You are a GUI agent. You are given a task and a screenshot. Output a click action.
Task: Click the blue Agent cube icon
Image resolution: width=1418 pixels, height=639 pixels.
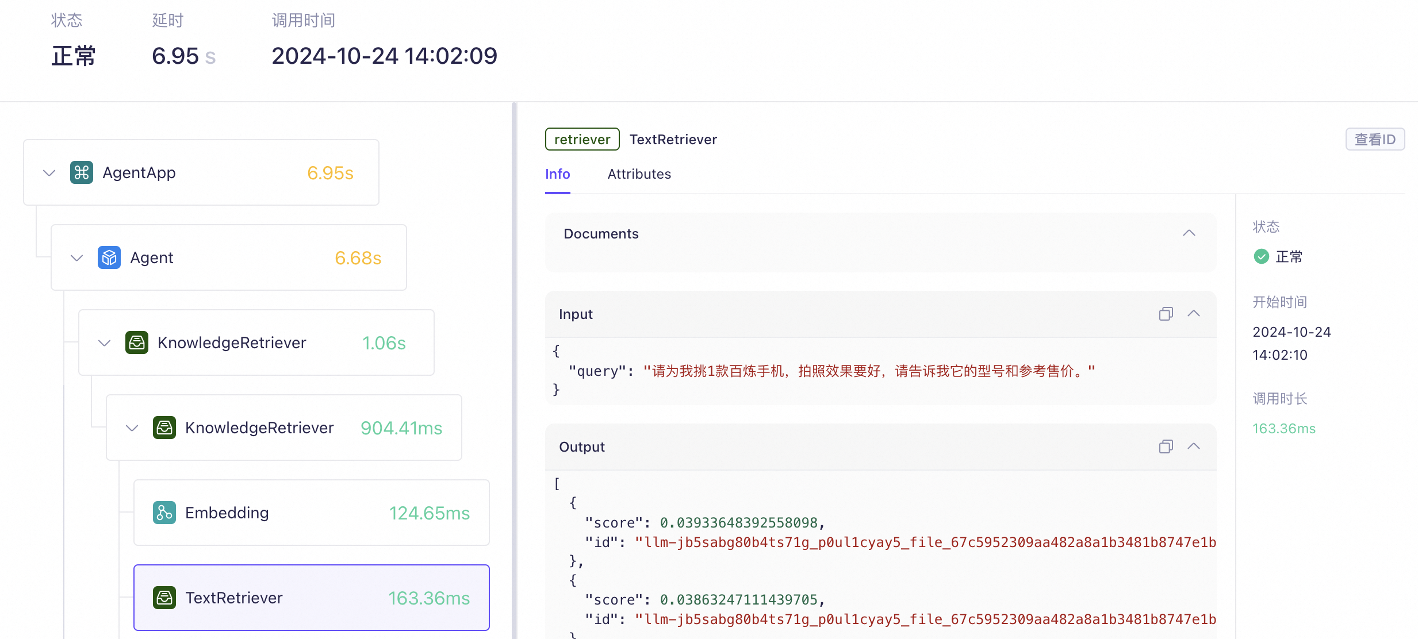click(109, 257)
